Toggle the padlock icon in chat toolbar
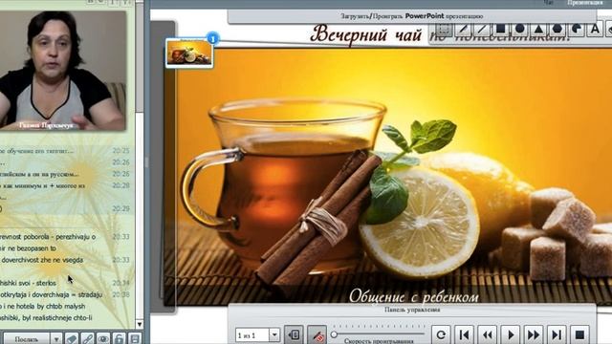The height and width of the screenshot is (344, 612). coord(119,338)
